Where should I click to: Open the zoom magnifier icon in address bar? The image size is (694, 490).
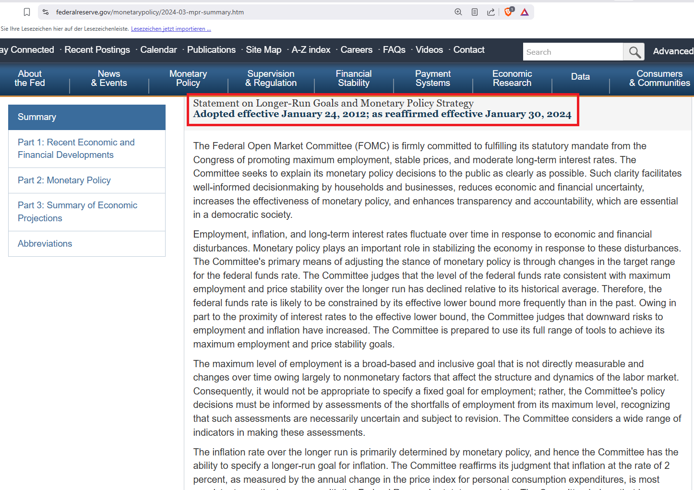[458, 12]
